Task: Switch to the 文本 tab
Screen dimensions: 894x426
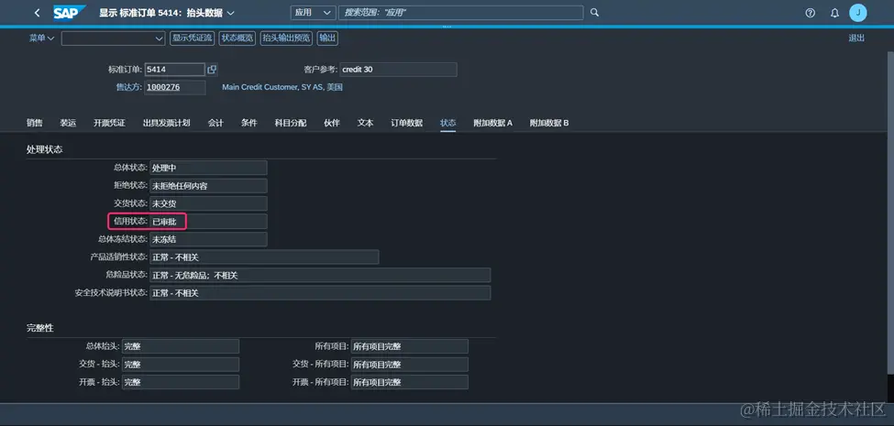Action: 366,123
